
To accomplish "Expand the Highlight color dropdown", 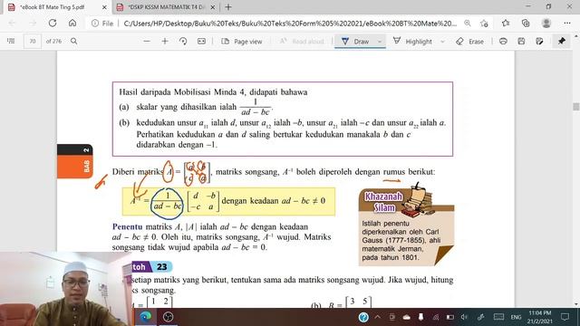I will tap(443, 42).
